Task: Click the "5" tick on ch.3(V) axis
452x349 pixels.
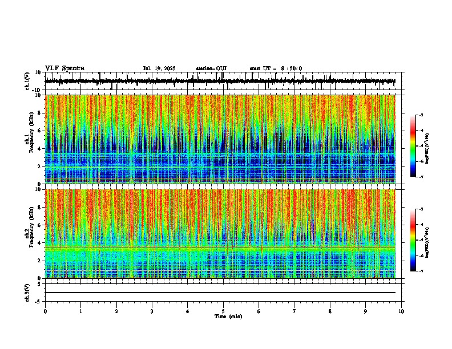Action: pos(40,283)
